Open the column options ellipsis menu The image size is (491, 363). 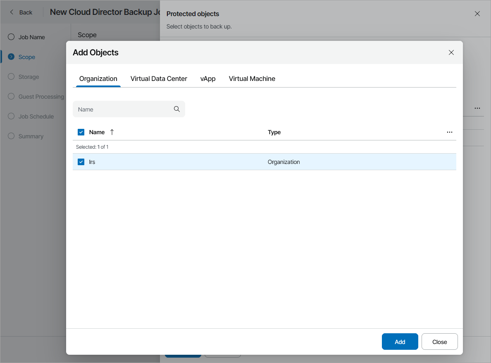(450, 132)
